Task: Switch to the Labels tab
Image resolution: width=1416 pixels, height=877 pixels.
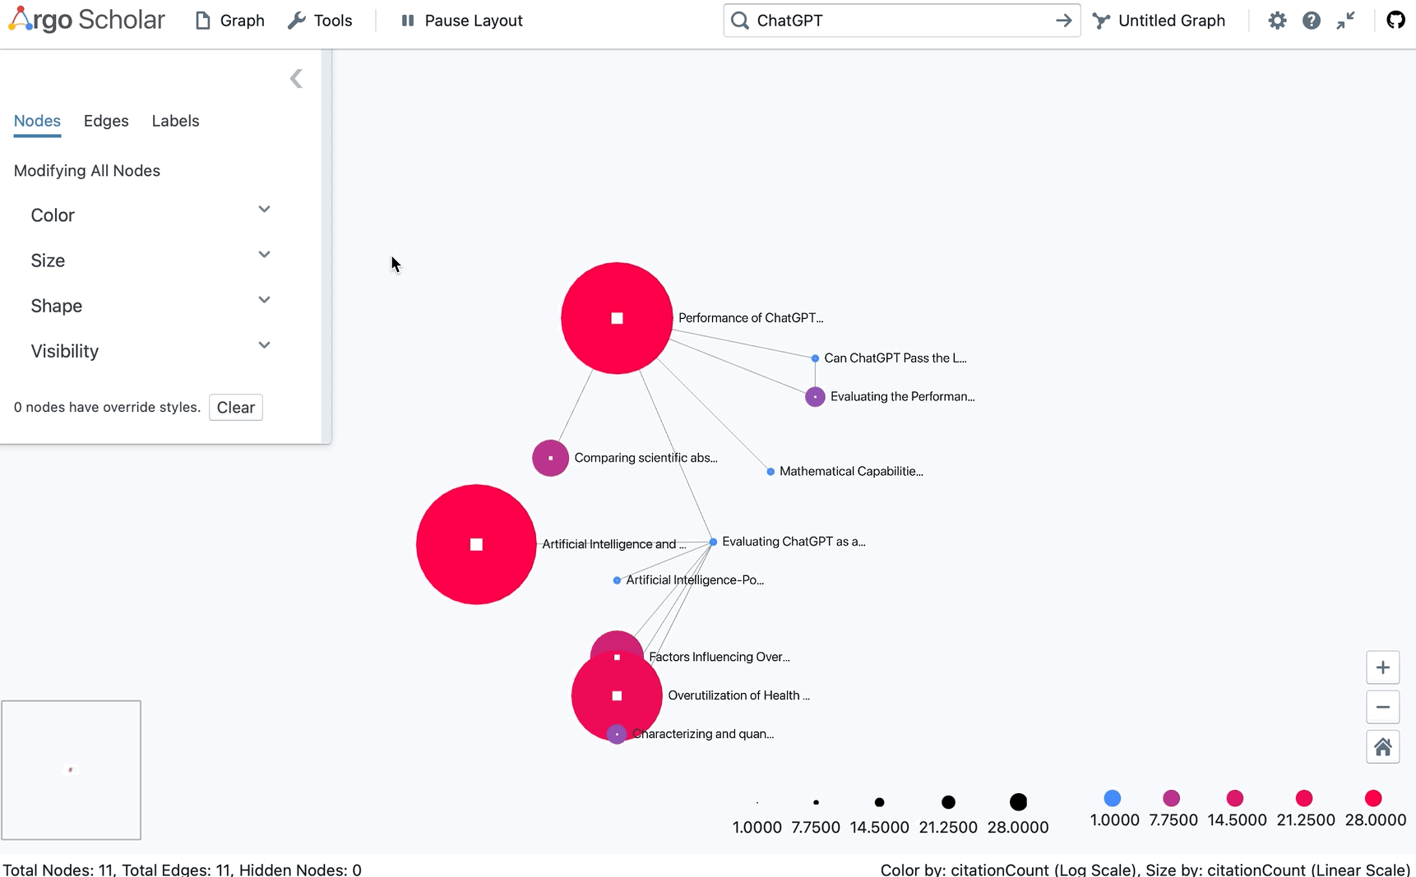Action: pyautogui.click(x=175, y=121)
